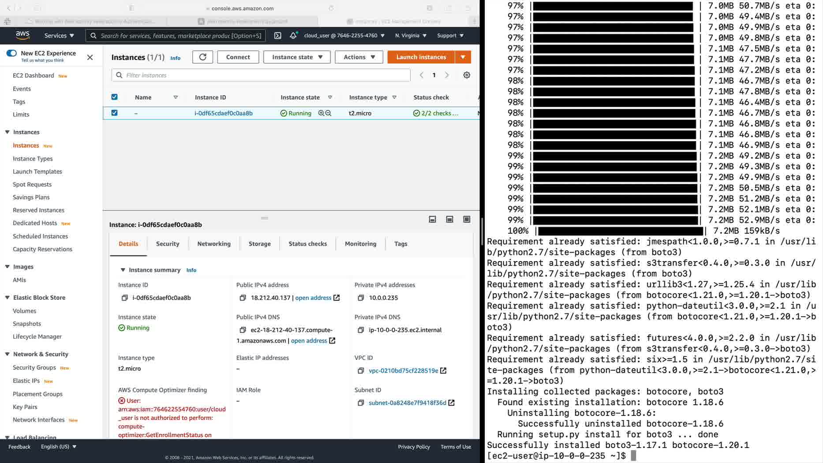
Task: Copy the private IPv4 address 10.0.0.235
Action: pyautogui.click(x=361, y=298)
